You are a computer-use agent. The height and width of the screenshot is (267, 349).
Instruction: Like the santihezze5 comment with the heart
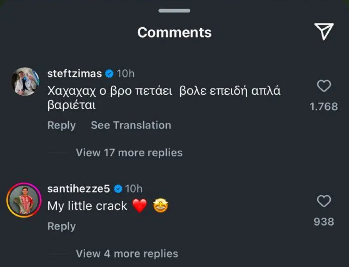[324, 201]
